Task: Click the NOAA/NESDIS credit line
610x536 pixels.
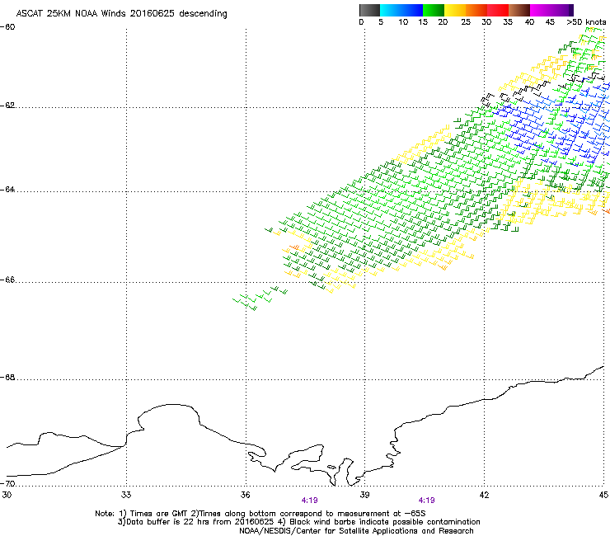Action: (356, 531)
